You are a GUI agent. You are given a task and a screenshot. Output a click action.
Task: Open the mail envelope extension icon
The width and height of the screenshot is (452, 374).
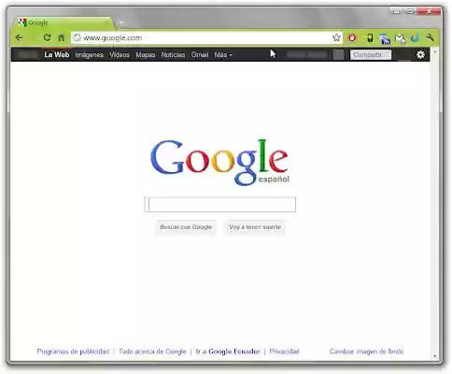point(400,38)
